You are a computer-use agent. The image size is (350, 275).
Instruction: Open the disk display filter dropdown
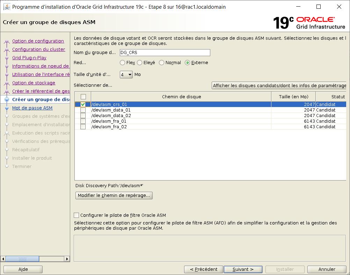coord(279,85)
